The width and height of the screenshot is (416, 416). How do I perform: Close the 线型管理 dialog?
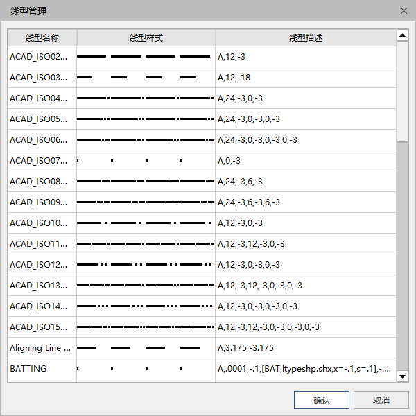pyautogui.click(x=404, y=11)
